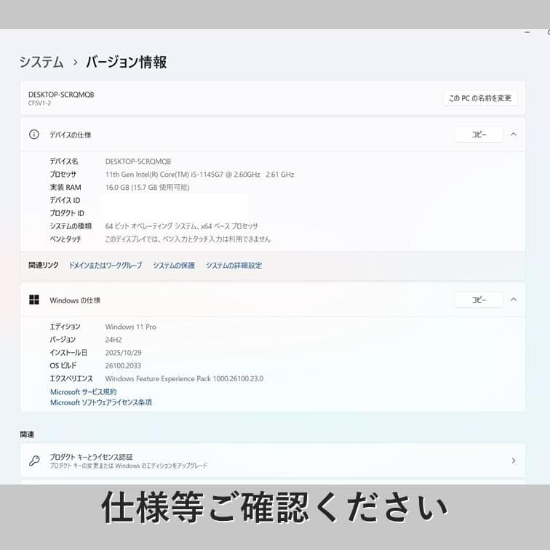
Task: Click the エディション label
Action: click(65, 327)
